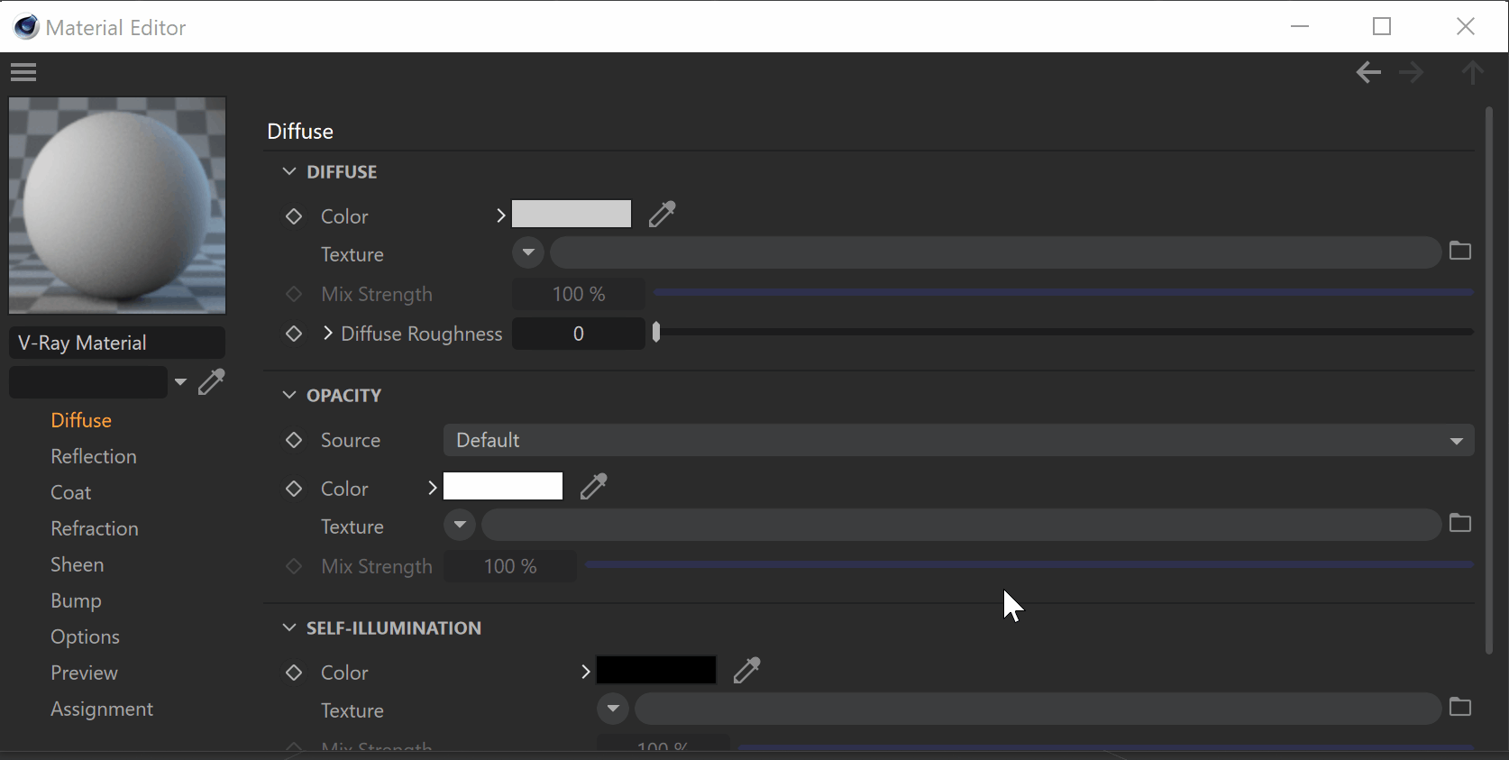Browse for a Diffuse texture file
This screenshot has width=1509, height=760.
pos(1460,251)
